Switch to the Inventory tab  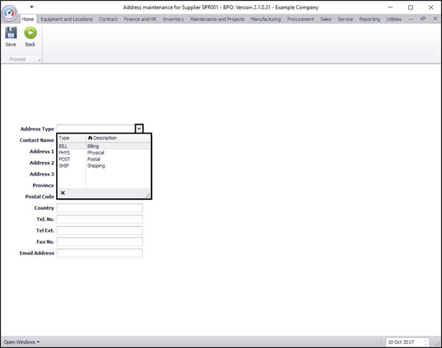173,19
